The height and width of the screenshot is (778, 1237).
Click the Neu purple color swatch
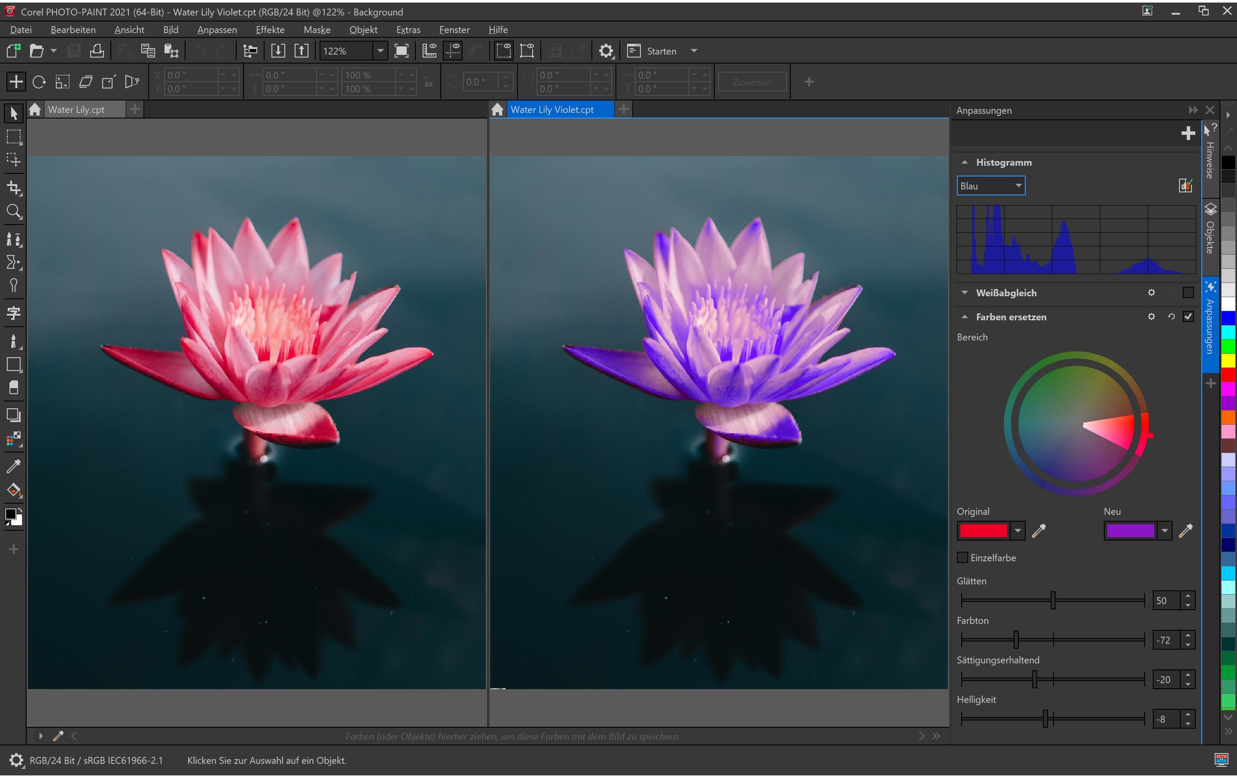tap(1130, 531)
